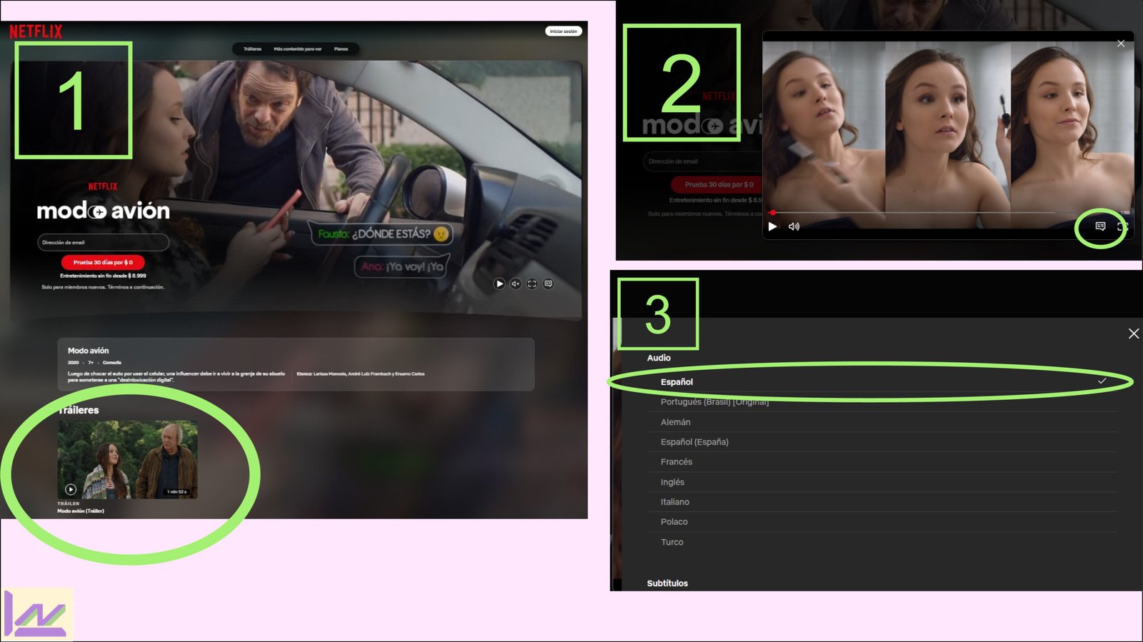Image resolution: width=1143 pixels, height=642 pixels.
Task: Pick Italiano audio track
Action: [882, 502]
